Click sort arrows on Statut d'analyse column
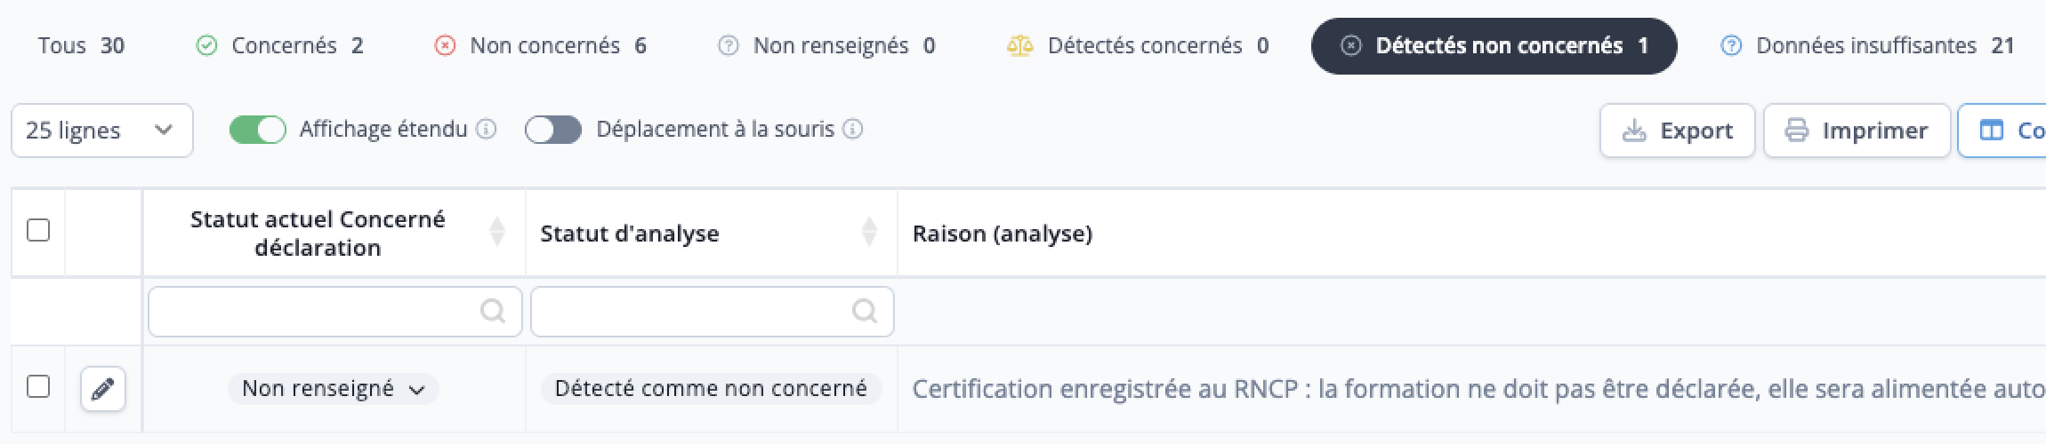 (x=869, y=233)
